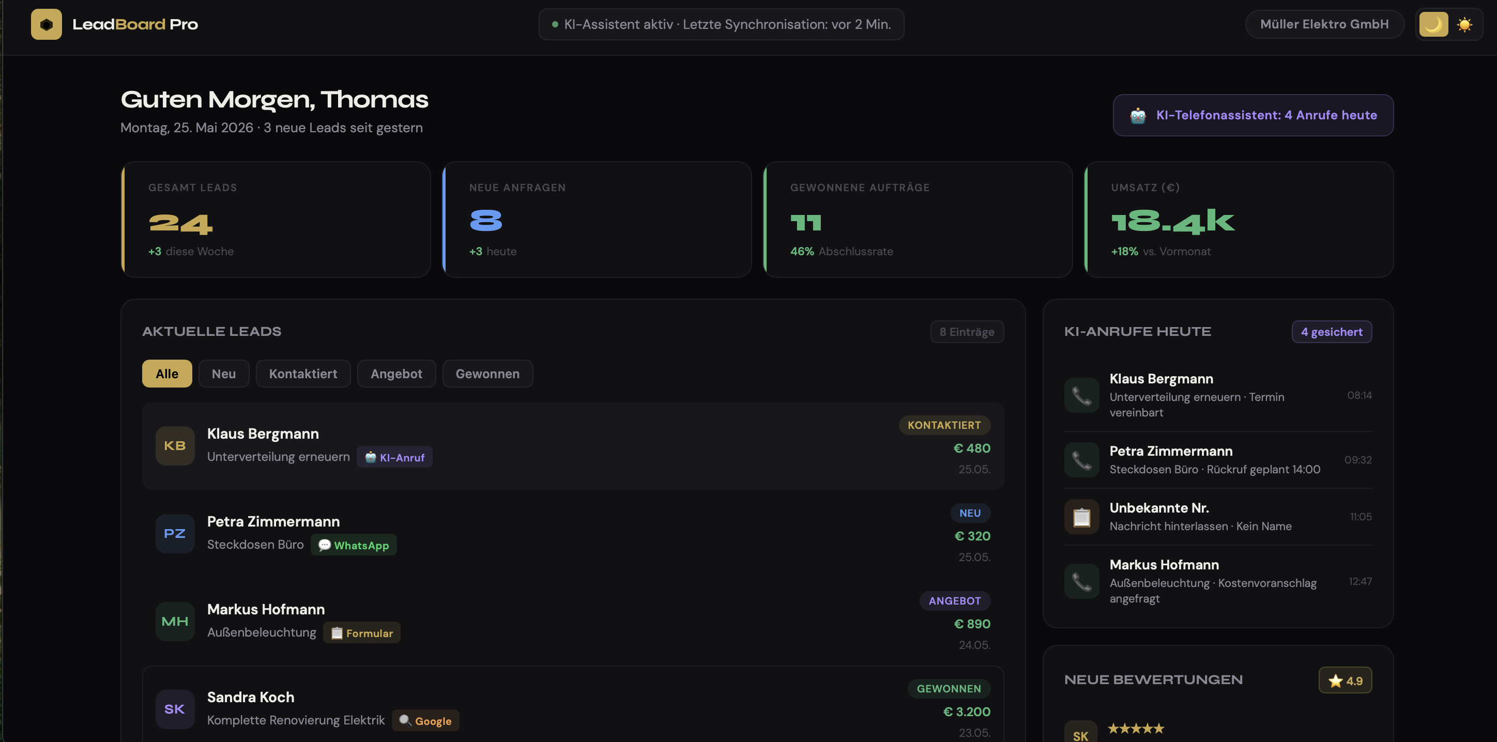This screenshot has height=742, width=1497.
Task: Open Markus Hofmann in KI-Anrufe heute
Action: (x=1218, y=581)
